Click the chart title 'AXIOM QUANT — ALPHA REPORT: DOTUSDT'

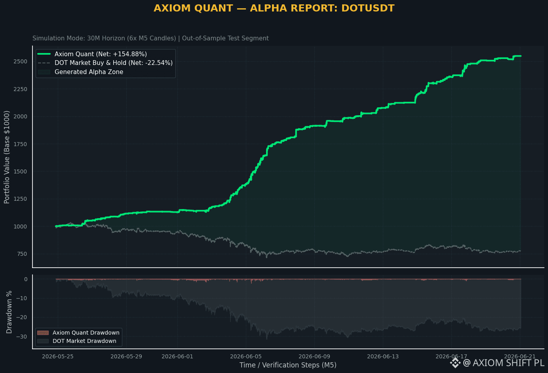(274, 8)
